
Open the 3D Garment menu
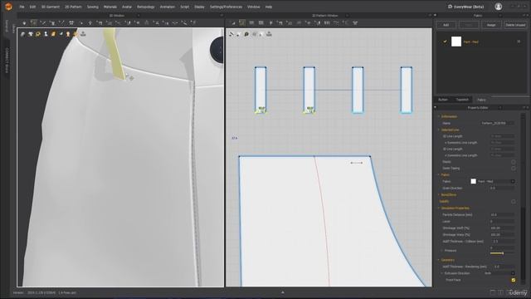50,7
